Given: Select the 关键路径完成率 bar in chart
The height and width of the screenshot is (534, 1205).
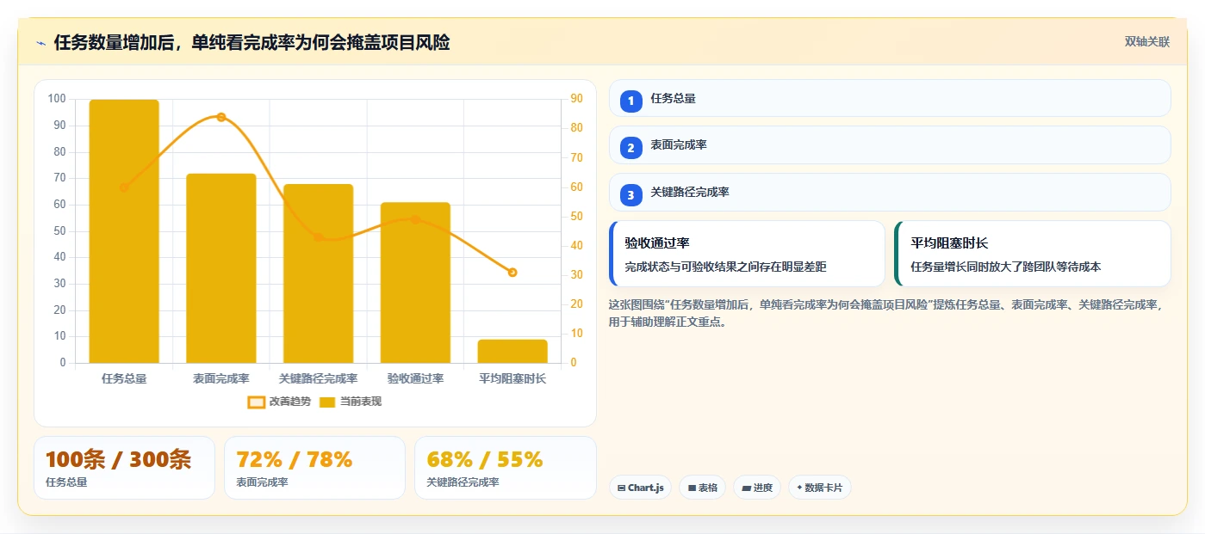Looking at the screenshot, I should pos(318,273).
